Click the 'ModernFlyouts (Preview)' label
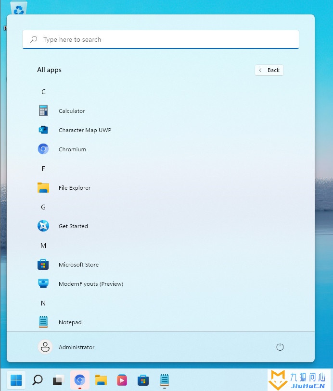 (90, 284)
